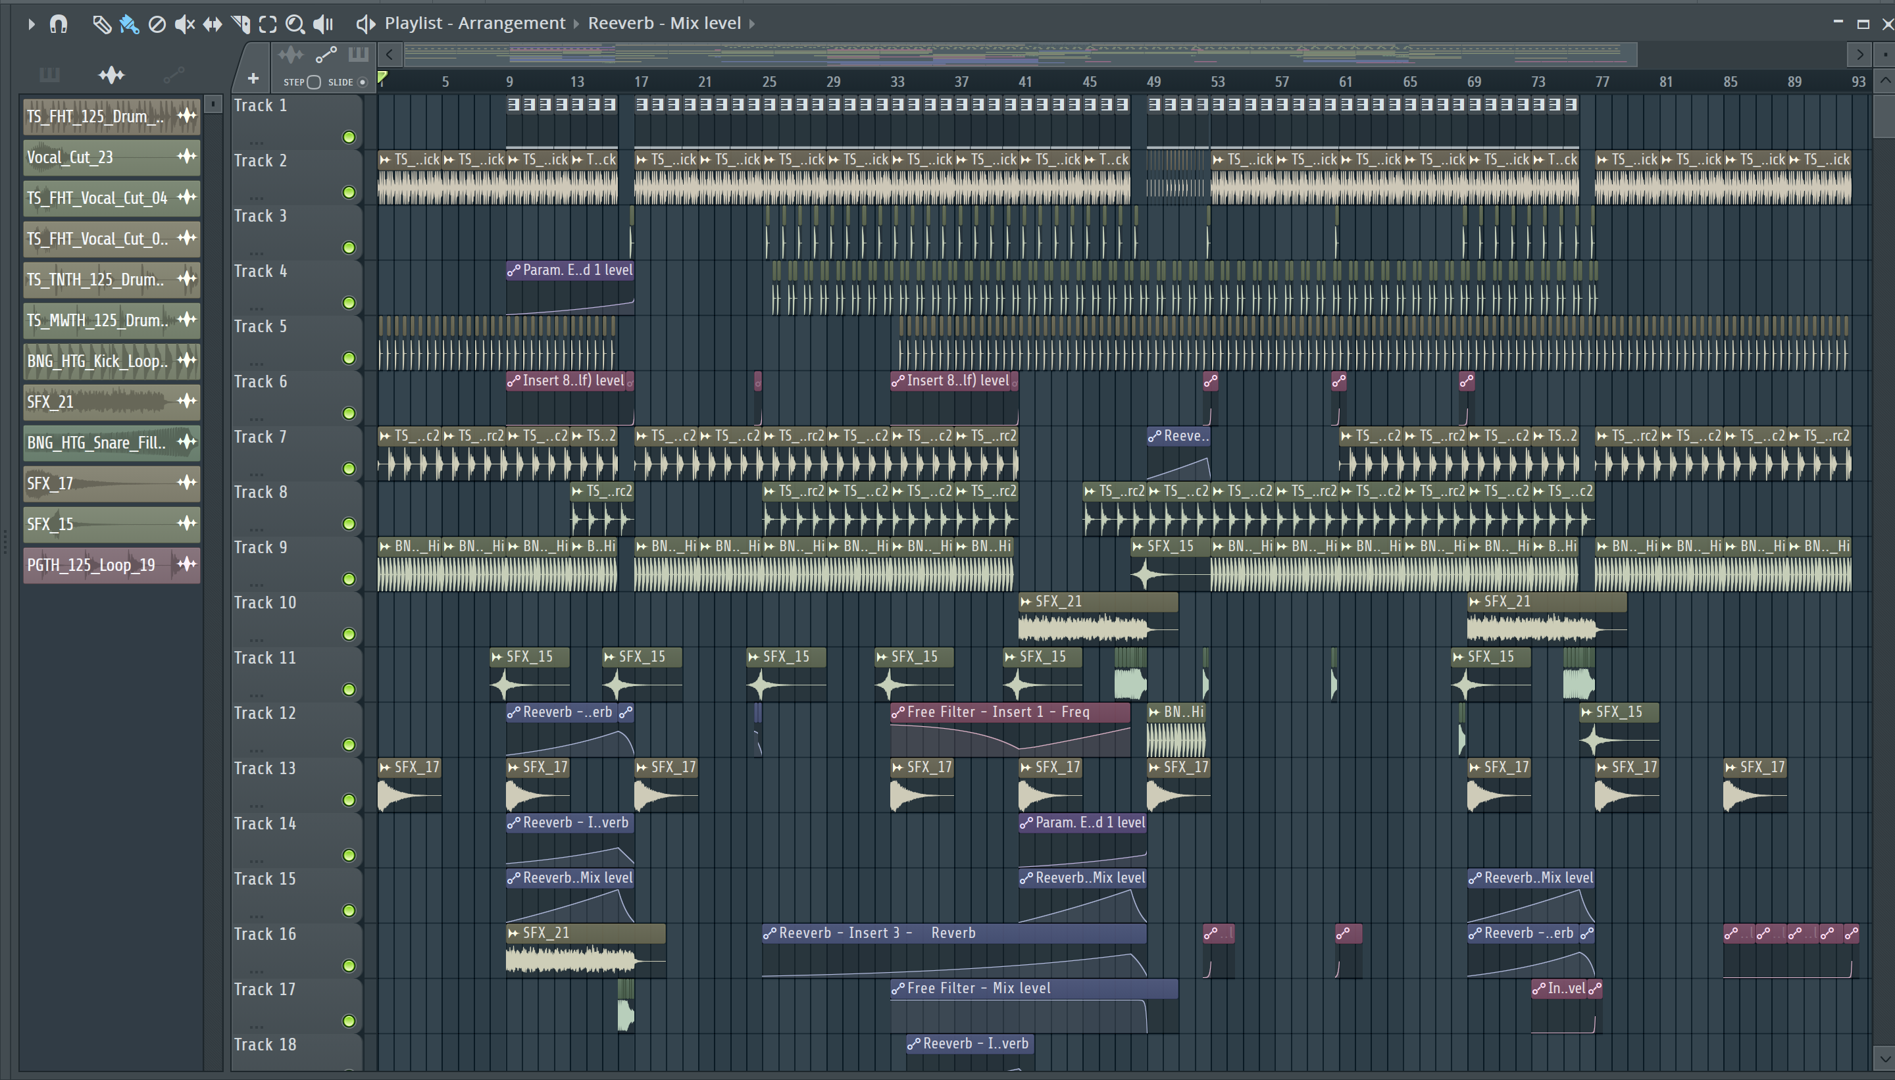Focus pattern clips in the playlist header

pyautogui.click(x=359, y=54)
